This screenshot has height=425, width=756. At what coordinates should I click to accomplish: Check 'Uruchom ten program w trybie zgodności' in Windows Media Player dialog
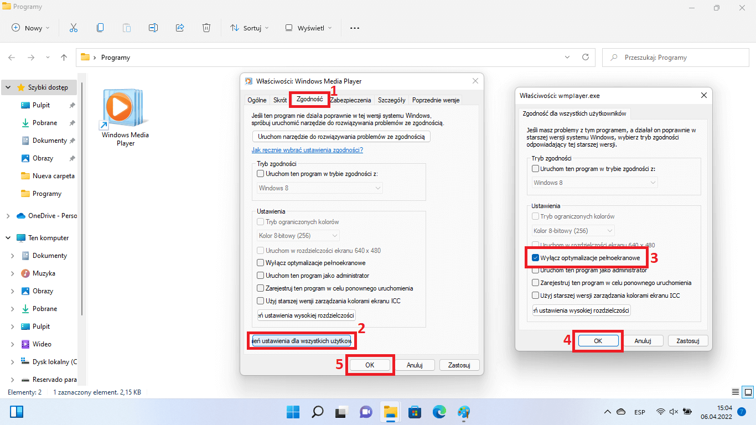[x=261, y=174]
